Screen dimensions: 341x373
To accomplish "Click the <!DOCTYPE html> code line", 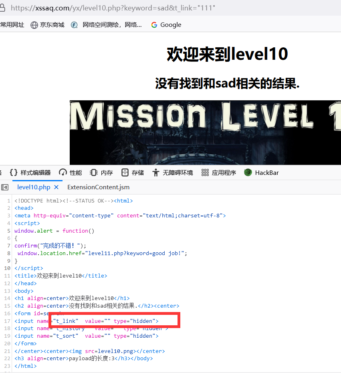I will click(73, 201).
